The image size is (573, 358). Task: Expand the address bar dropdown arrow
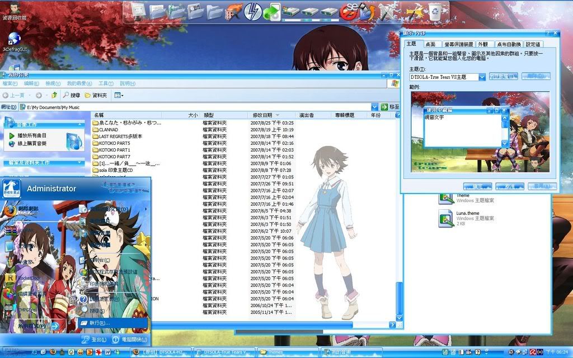click(374, 107)
